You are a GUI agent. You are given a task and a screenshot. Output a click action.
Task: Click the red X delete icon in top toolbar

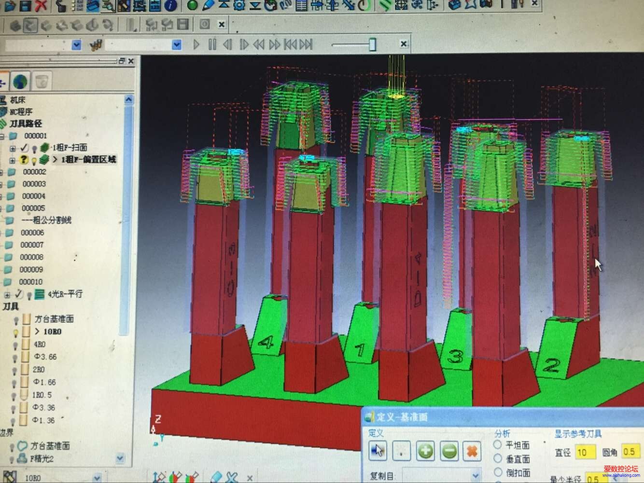[42, 6]
